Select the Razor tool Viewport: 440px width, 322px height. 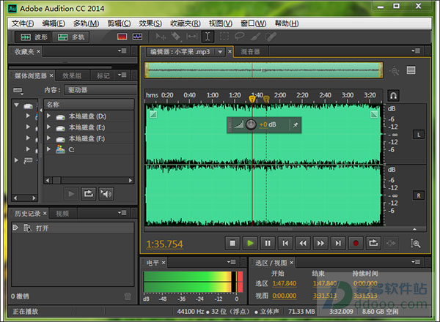pyautogui.click(x=176, y=37)
